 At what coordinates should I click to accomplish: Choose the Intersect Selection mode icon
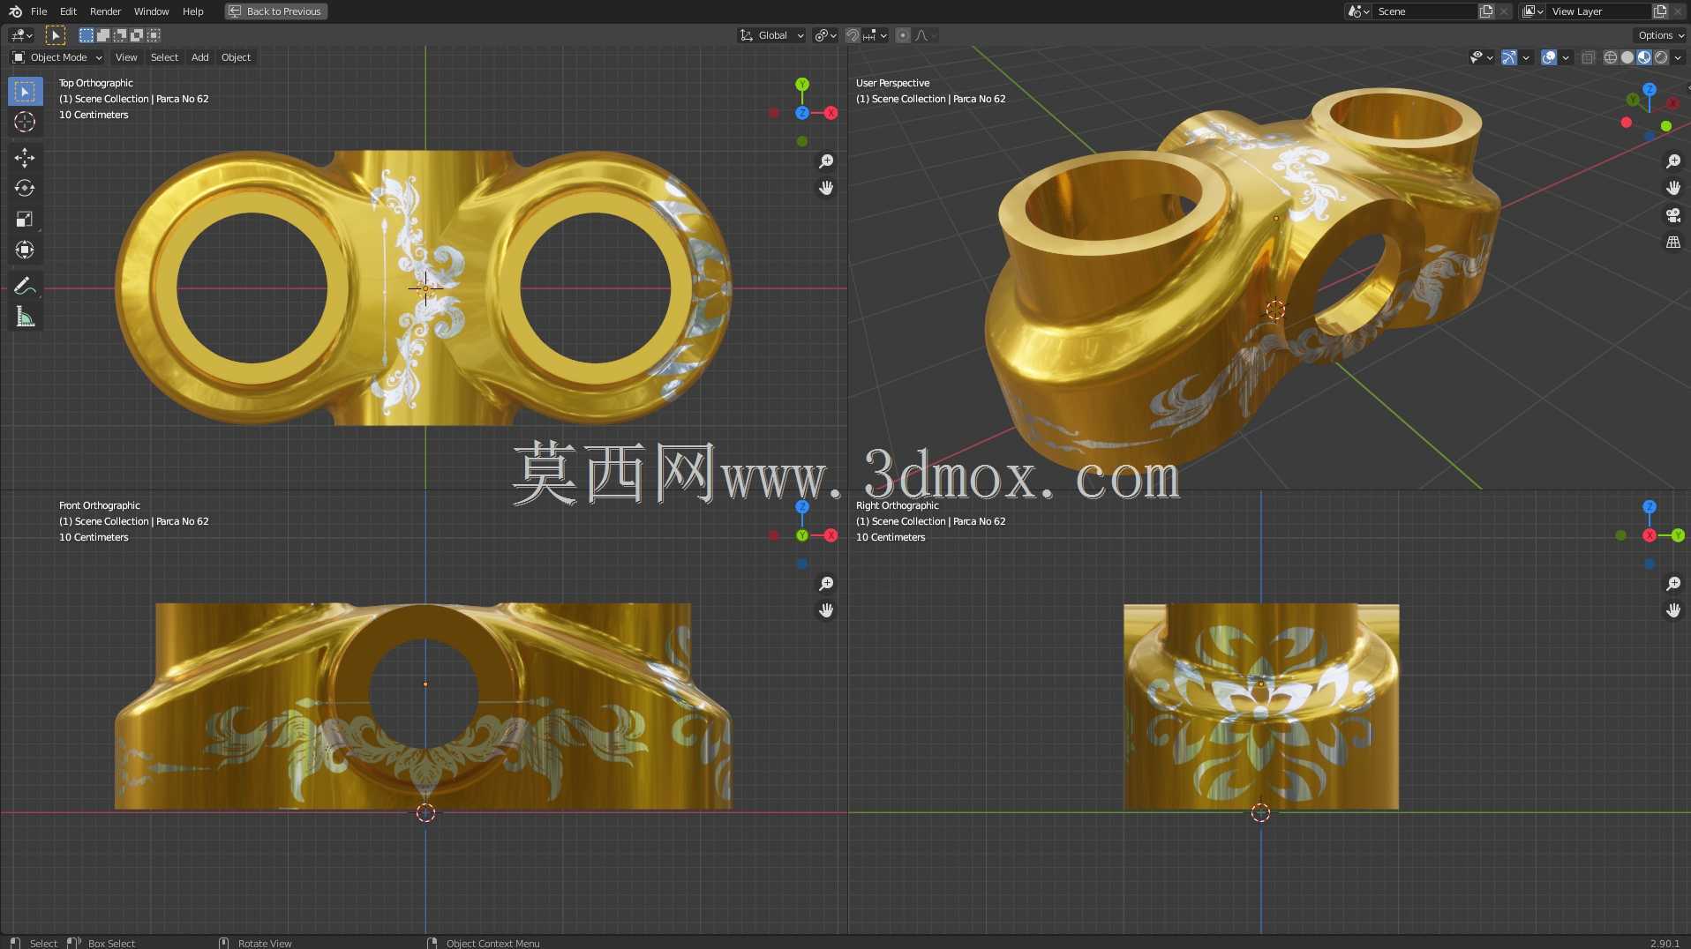coord(154,35)
